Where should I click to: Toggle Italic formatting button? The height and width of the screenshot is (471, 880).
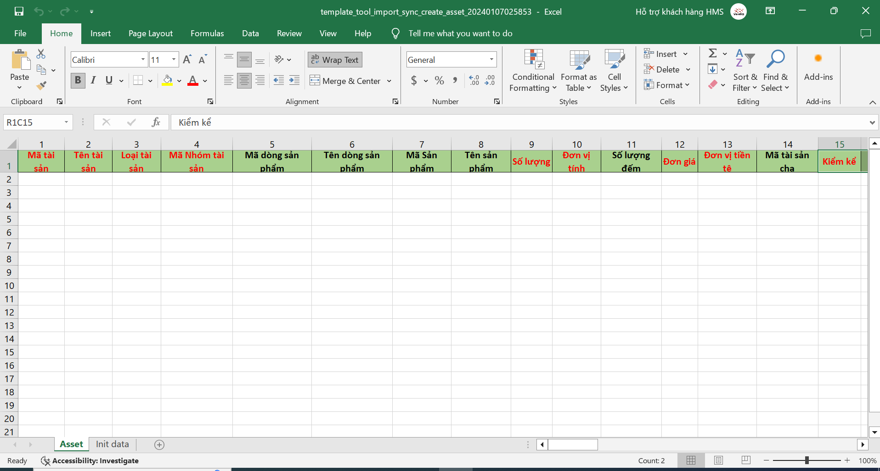coord(93,81)
